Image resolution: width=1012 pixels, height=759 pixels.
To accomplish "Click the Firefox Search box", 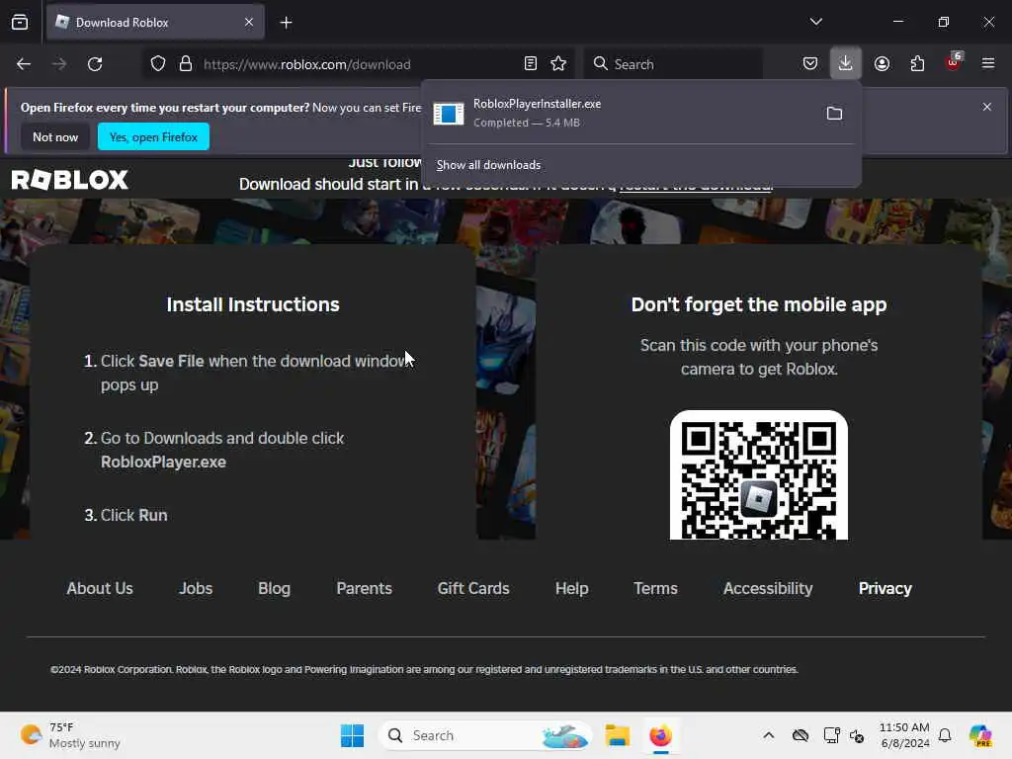I will [673, 64].
